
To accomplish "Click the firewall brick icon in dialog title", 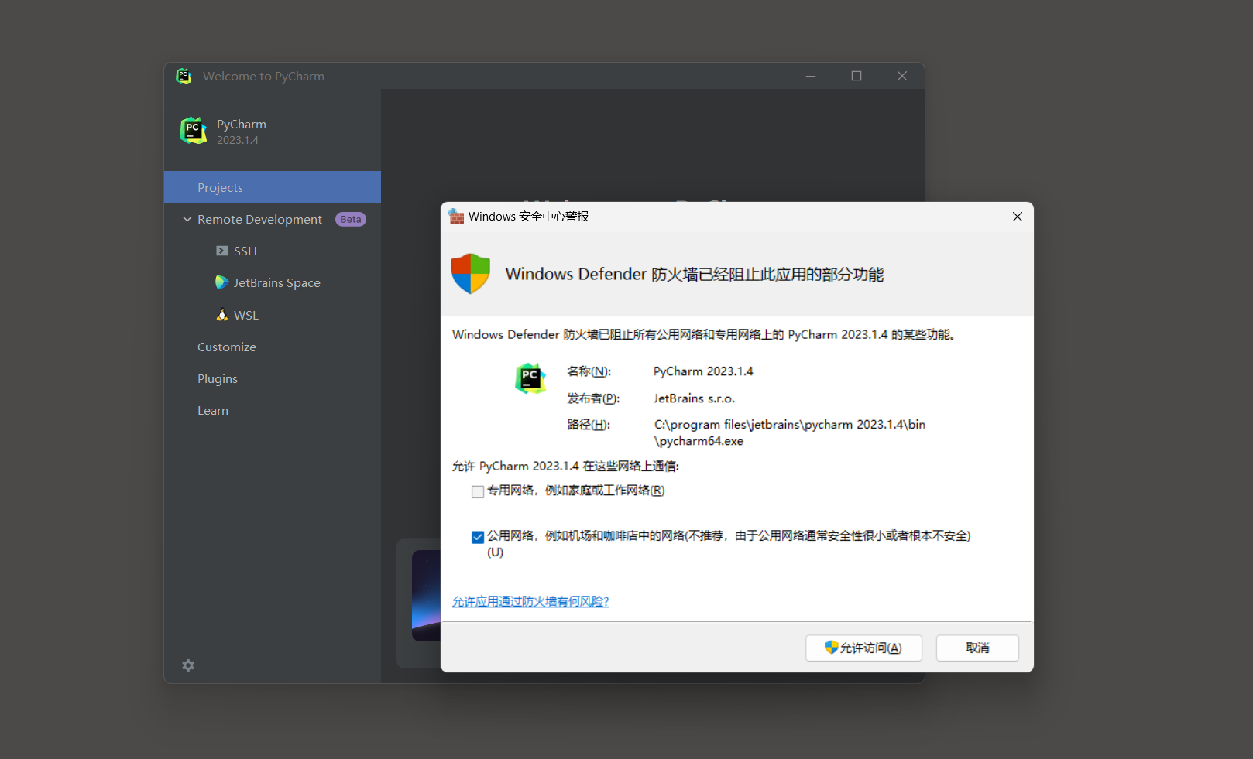I will pos(456,217).
